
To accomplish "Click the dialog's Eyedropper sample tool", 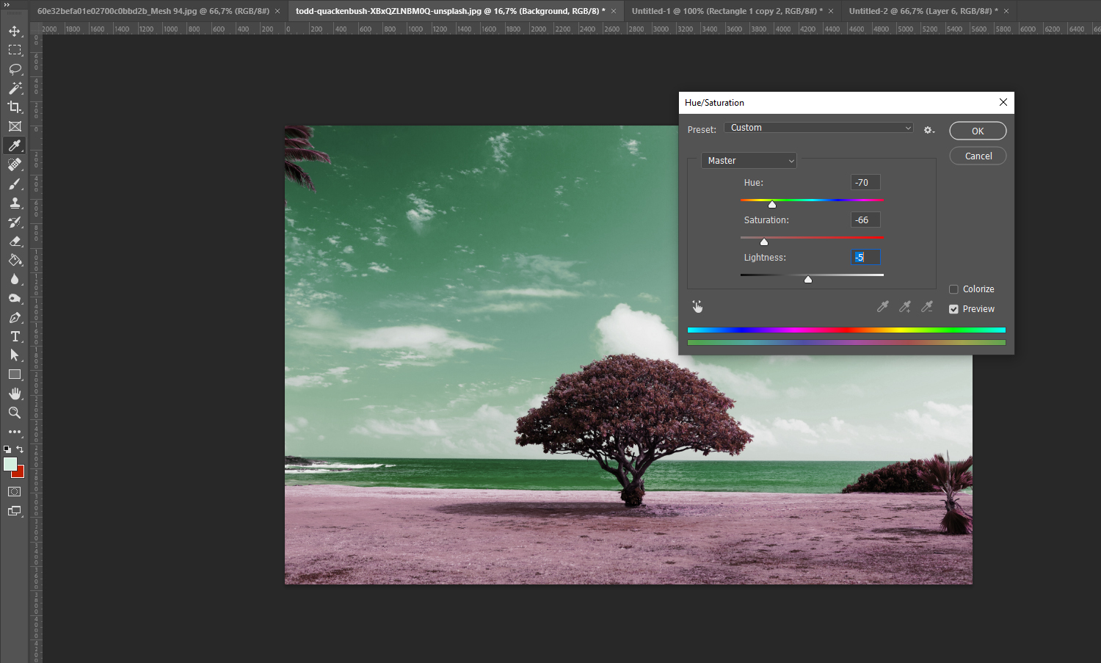I will pos(883,307).
